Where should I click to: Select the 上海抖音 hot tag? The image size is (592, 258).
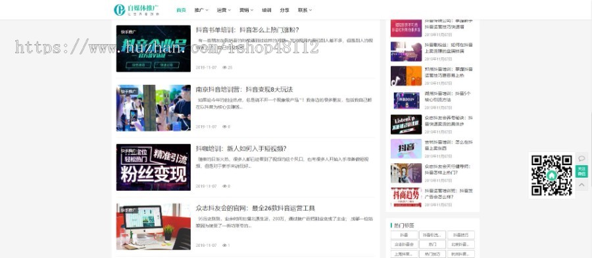(x=404, y=254)
